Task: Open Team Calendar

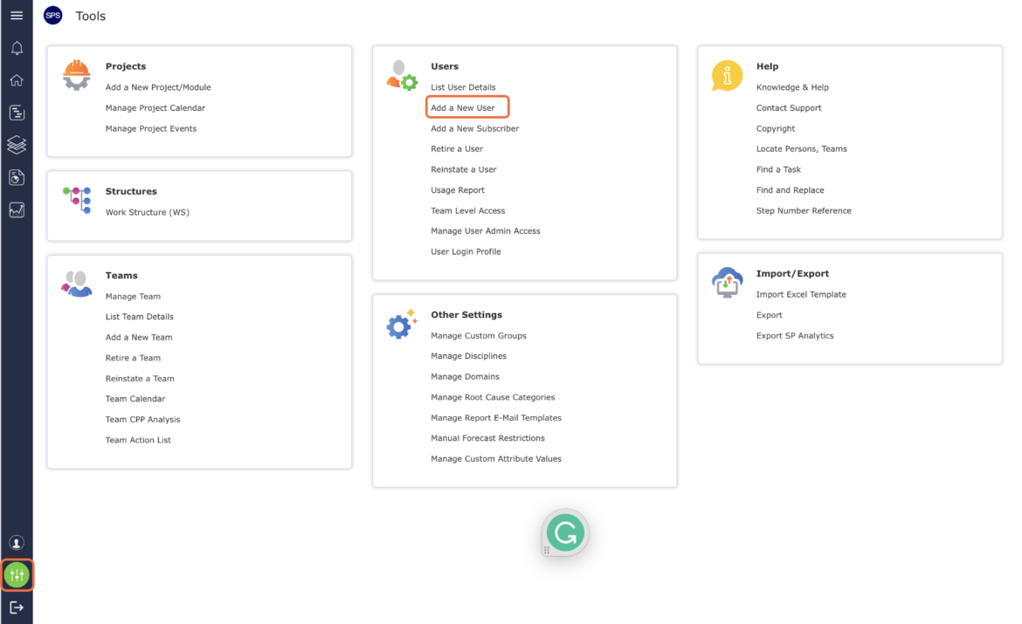Action: [x=135, y=399]
